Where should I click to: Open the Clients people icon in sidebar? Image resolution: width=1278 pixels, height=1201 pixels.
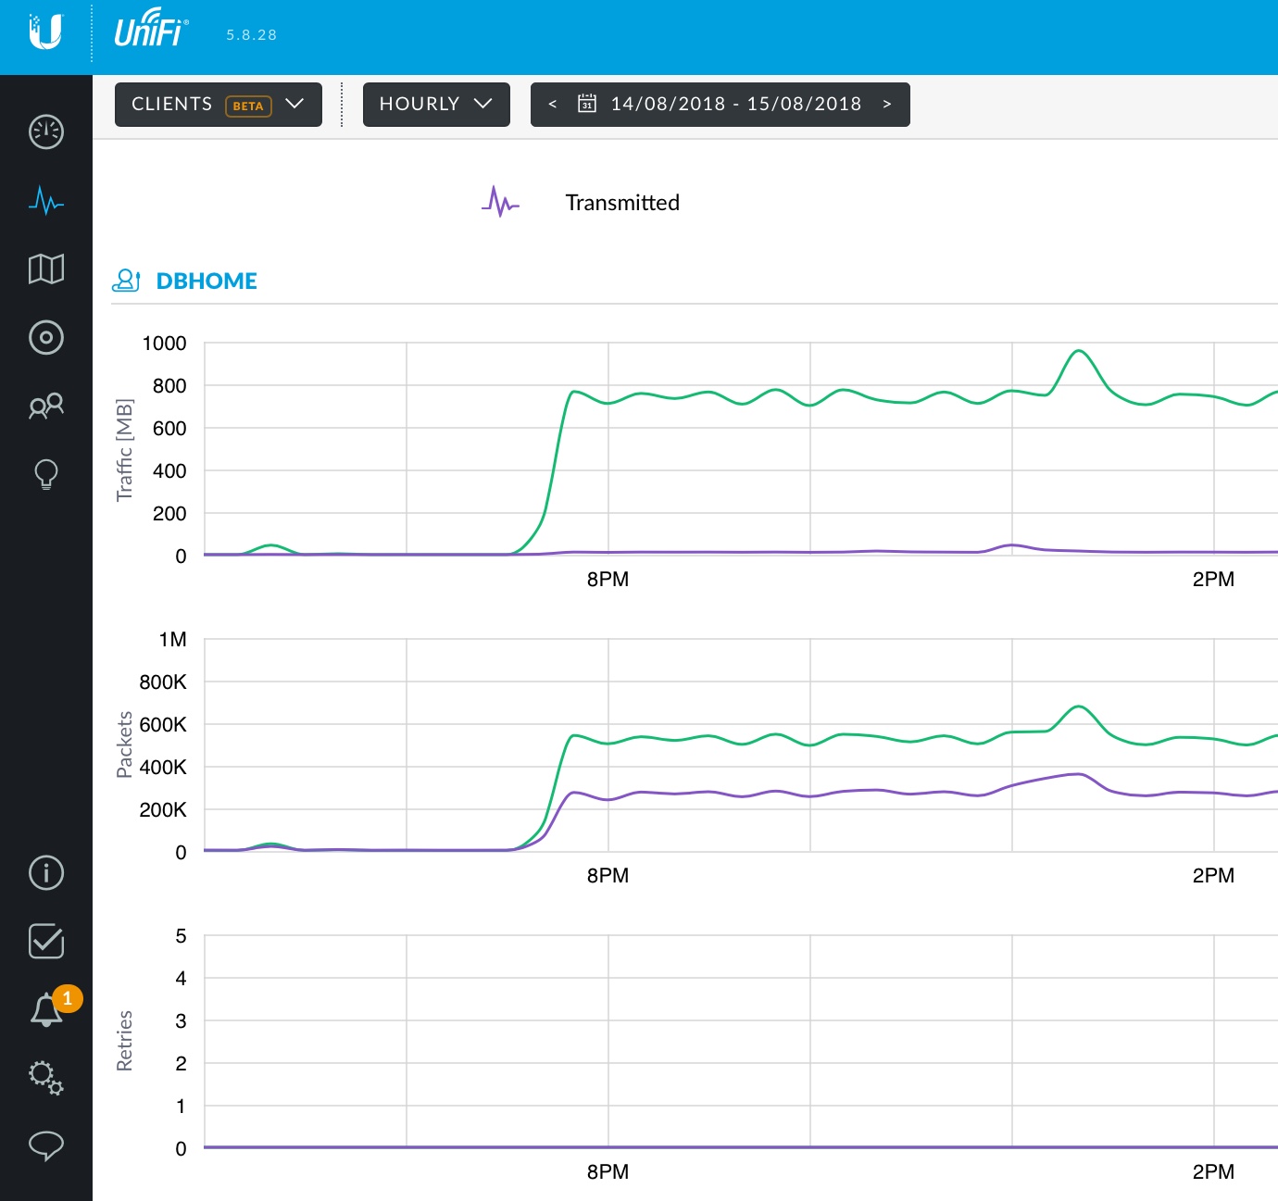[x=46, y=406]
